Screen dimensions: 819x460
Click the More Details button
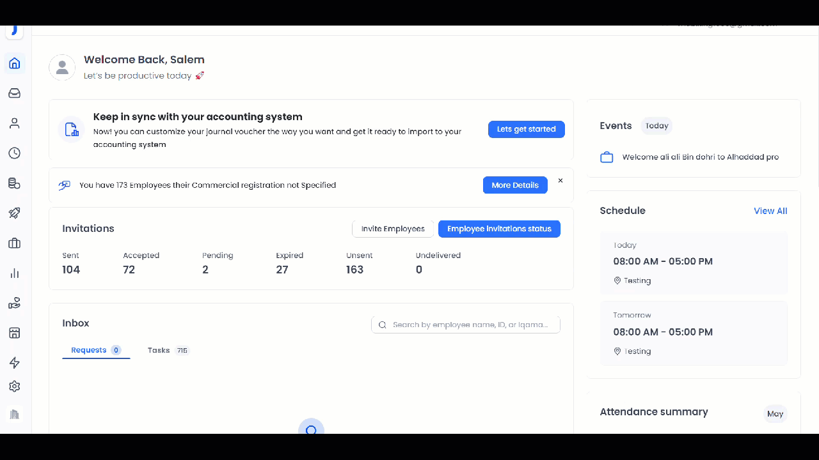click(515, 185)
